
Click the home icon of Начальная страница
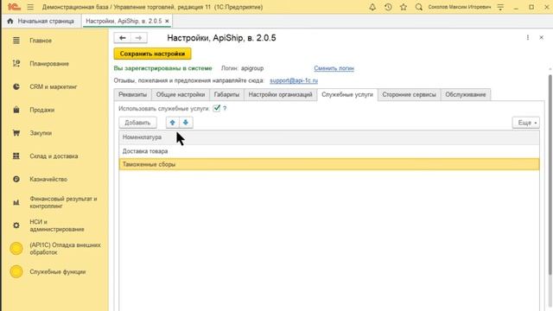[10, 21]
